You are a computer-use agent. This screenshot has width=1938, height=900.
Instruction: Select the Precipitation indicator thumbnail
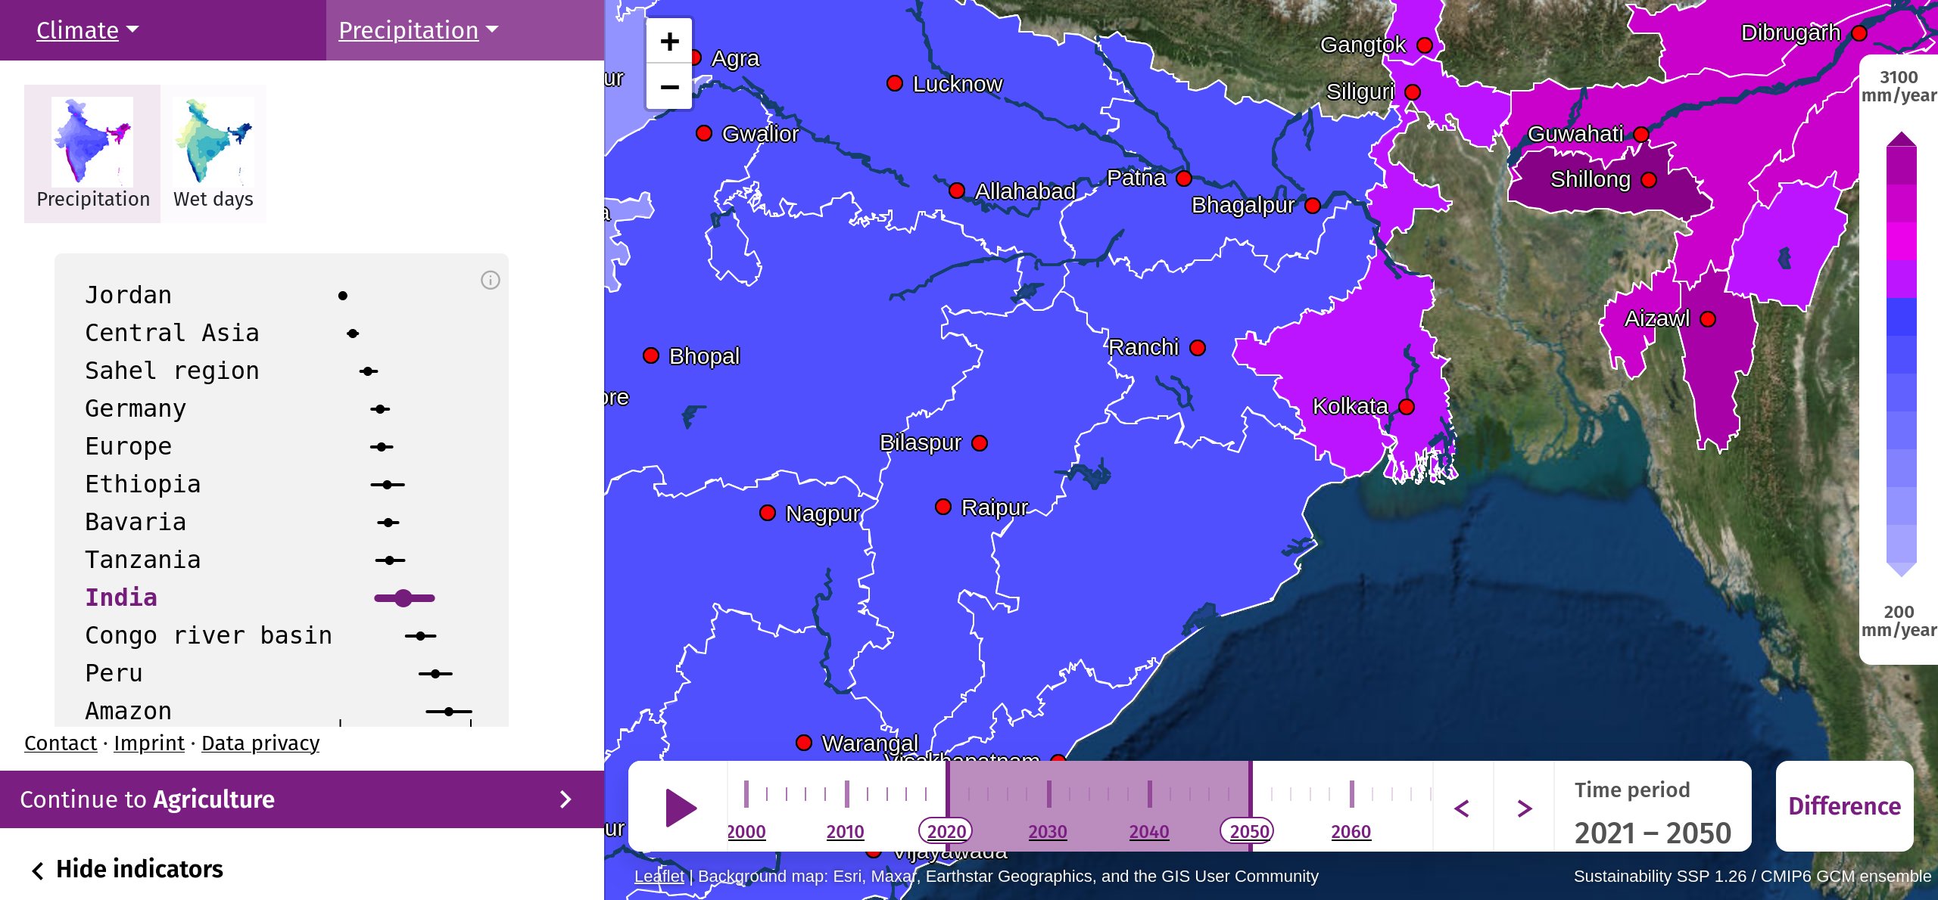[92, 154]
